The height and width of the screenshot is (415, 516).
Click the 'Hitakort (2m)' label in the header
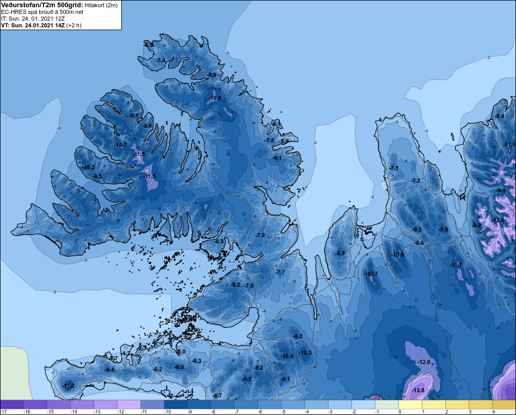(101, 5)
